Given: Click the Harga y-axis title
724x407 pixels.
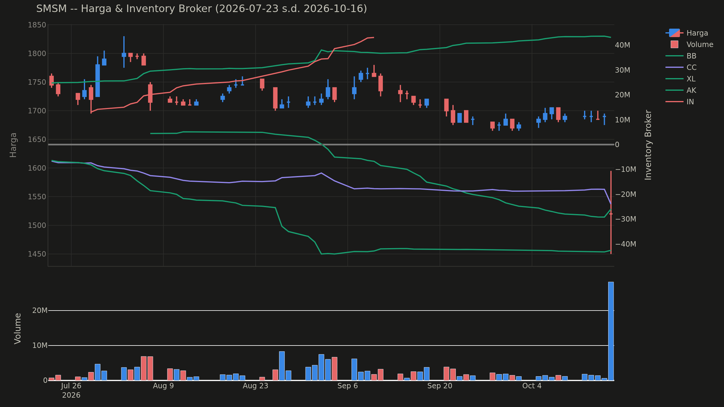Looking at the screenshot, I should click(x=13, y=145).
